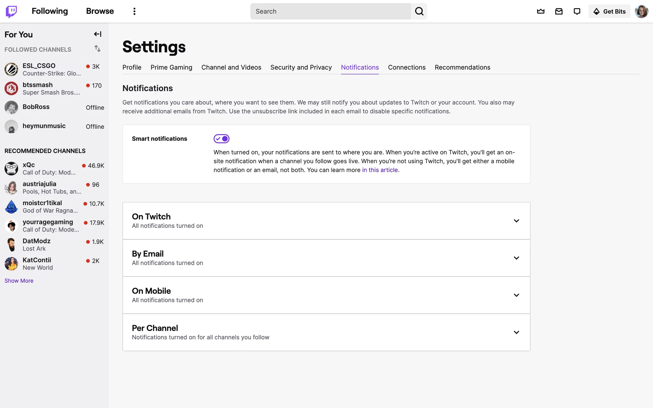Open the "in this article" link

click(380, 170)
